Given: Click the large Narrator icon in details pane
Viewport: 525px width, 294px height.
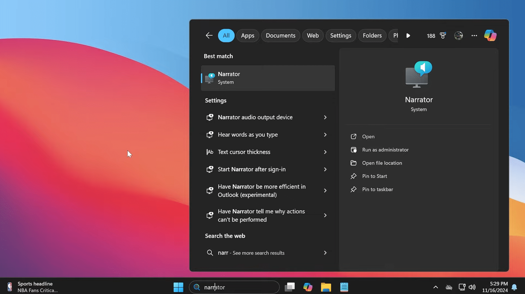Looking at the screenshot, I should click(x=419, y=74).
